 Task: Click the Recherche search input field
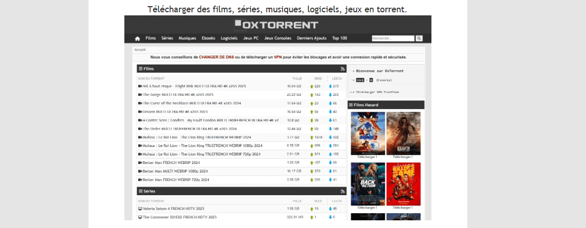click(393, 38)
